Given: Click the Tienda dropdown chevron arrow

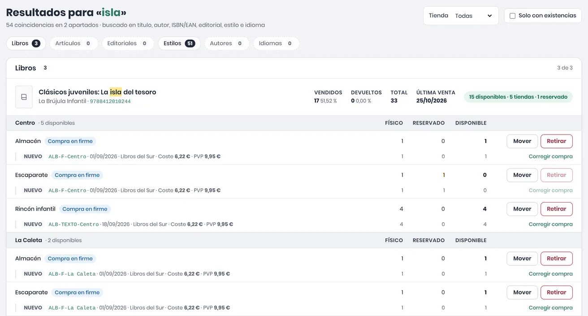Looking at the screenshot, I should click(489, 16).
